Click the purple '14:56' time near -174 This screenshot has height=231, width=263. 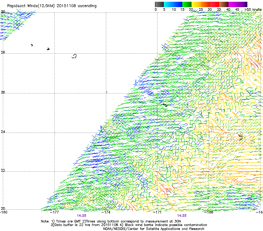click(x=81, y=216)
